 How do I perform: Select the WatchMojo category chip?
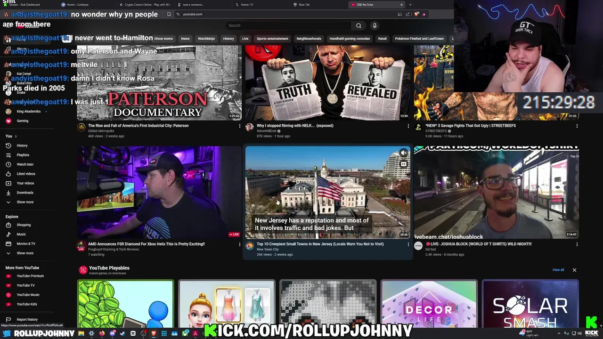pyautogui.click(x=206, y=39)
